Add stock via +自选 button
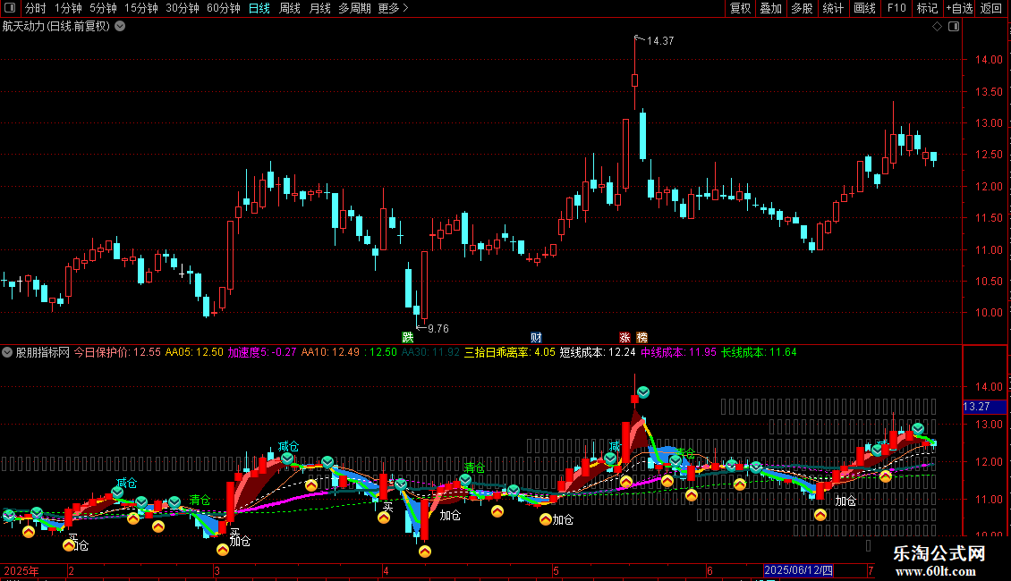The image size is (1011, 581). (x=959, y=8)
